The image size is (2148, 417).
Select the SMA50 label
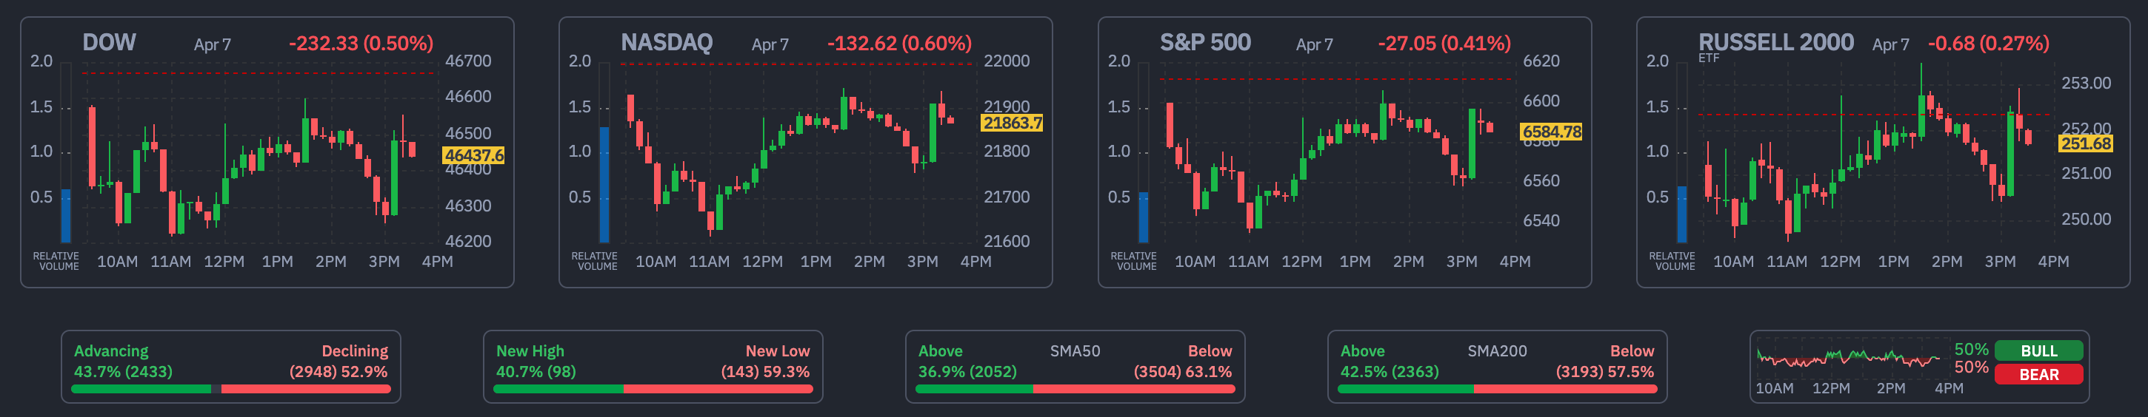1074,351
